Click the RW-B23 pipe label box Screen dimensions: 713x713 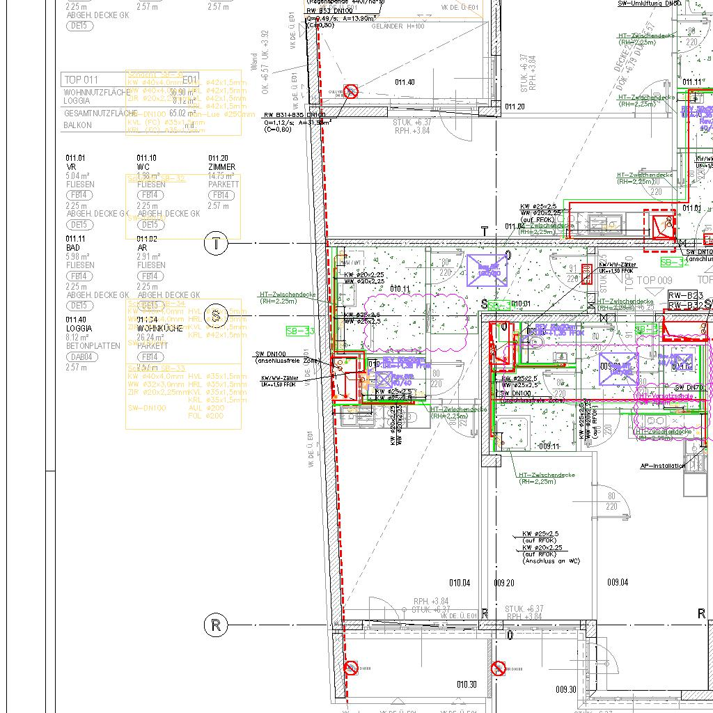(683, 295)
